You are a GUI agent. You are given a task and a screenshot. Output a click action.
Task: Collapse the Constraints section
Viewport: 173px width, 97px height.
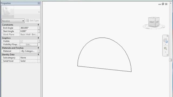click(x=38, y=25)
